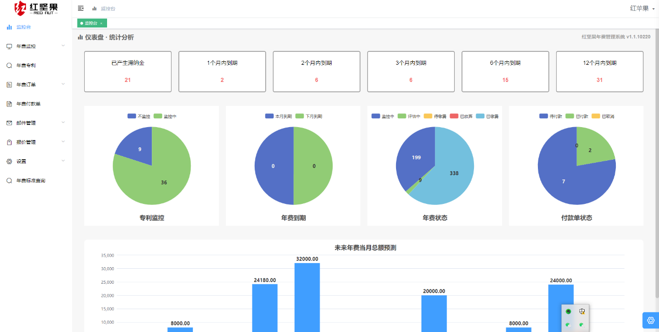The height and width of the screenshot is (332, 659).
Task: Click the 未来年费当月总额预测 chart title
Action: [365, 248]
